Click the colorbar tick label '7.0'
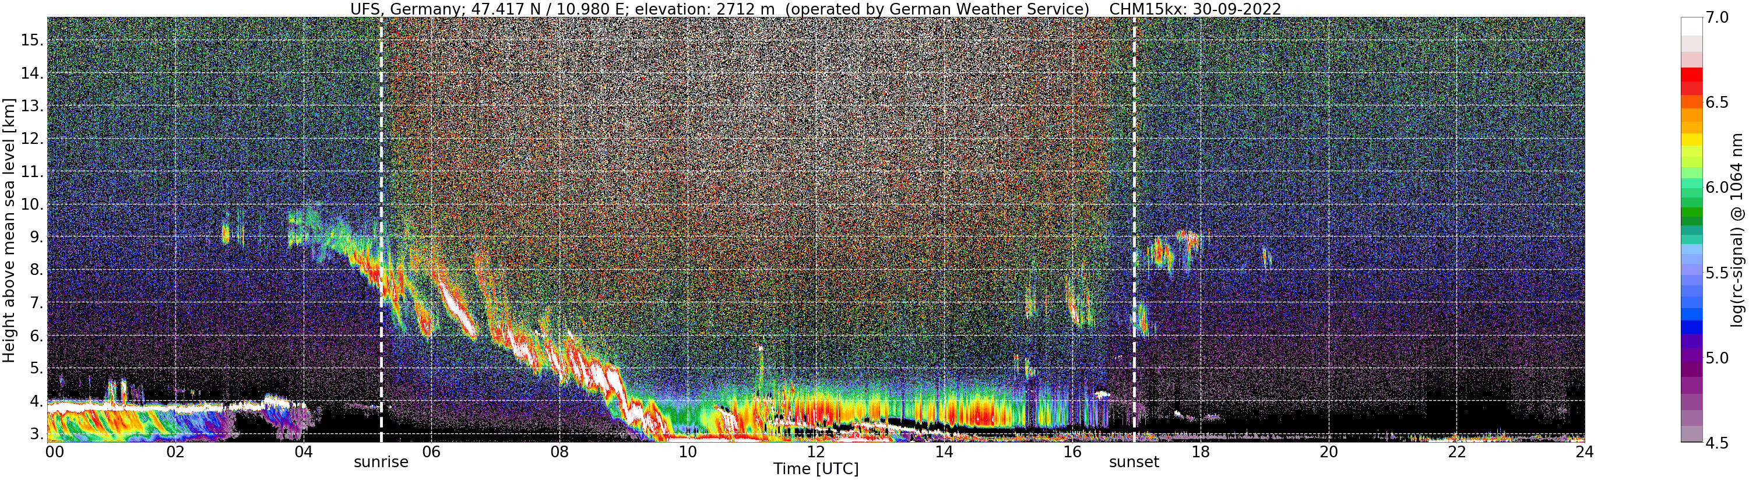Image resolution: width=1749 pixels, height=480 pixels. [1716, 18]
